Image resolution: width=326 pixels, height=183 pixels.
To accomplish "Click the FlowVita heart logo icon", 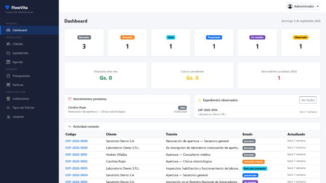I will [x=7, y=7].
